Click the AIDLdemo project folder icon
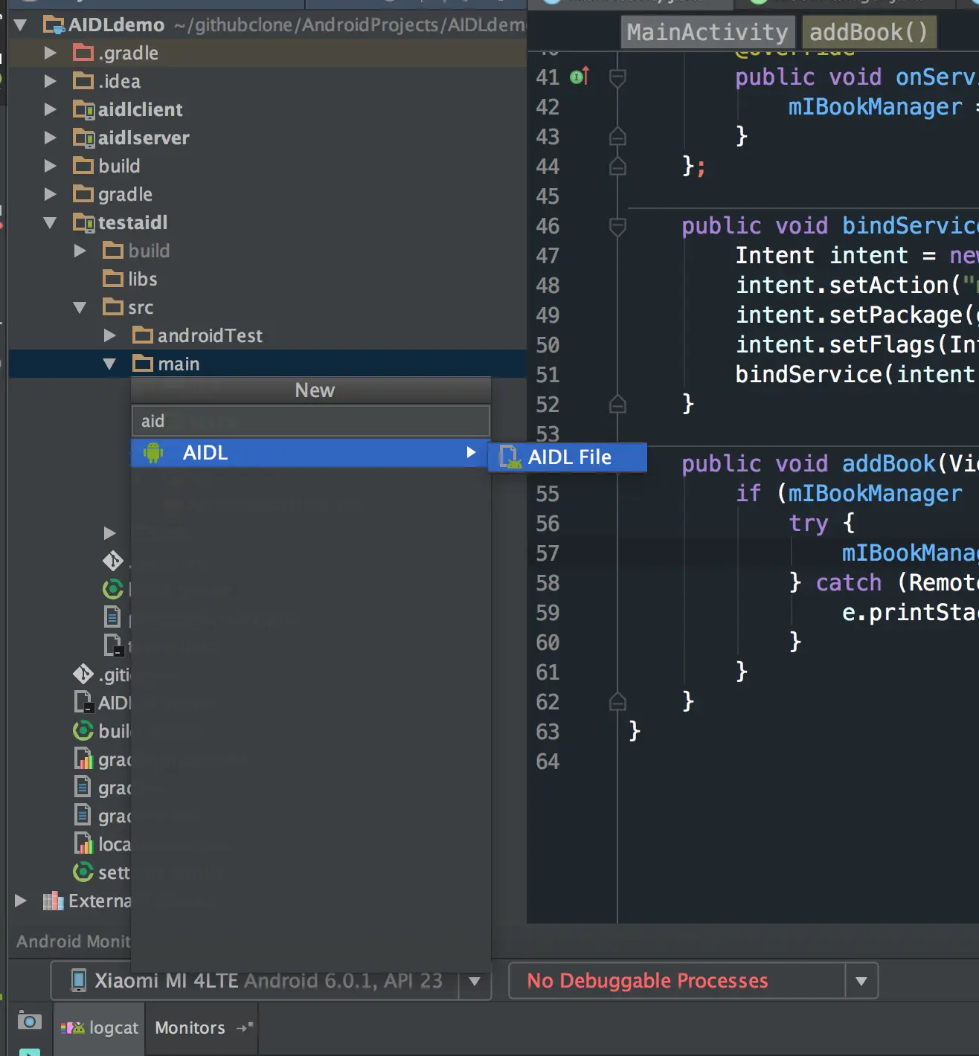The image size is (979, 1056). tap(54, 25)
